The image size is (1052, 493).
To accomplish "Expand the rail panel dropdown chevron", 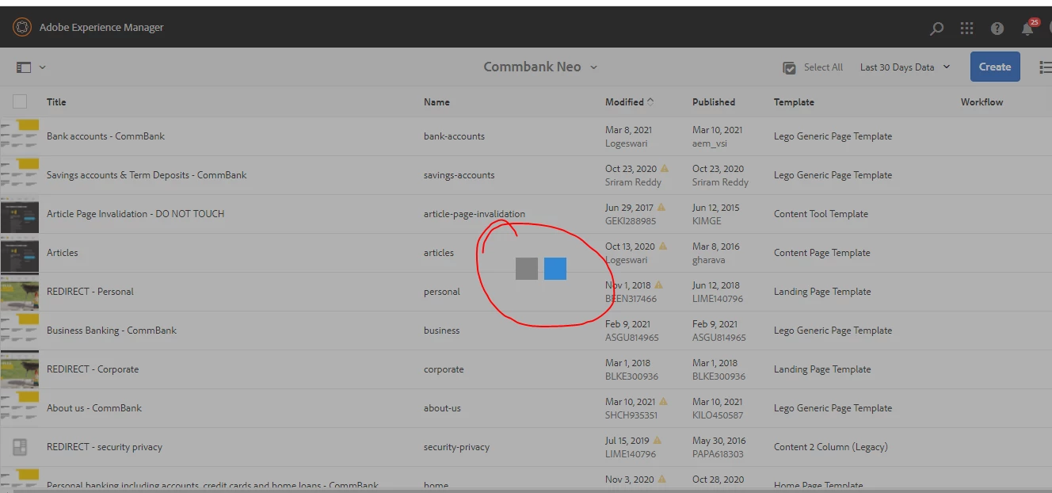I will coord(43,67).
